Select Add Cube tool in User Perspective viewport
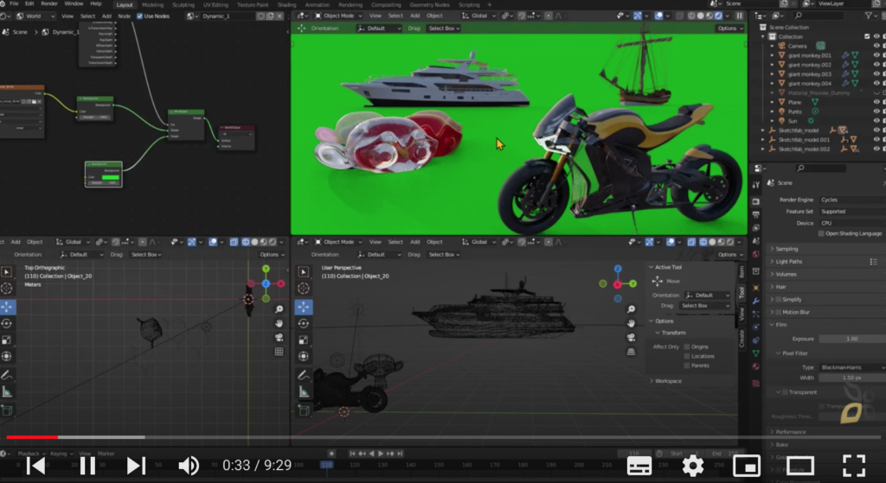886x483 pixels. point(304,410)
